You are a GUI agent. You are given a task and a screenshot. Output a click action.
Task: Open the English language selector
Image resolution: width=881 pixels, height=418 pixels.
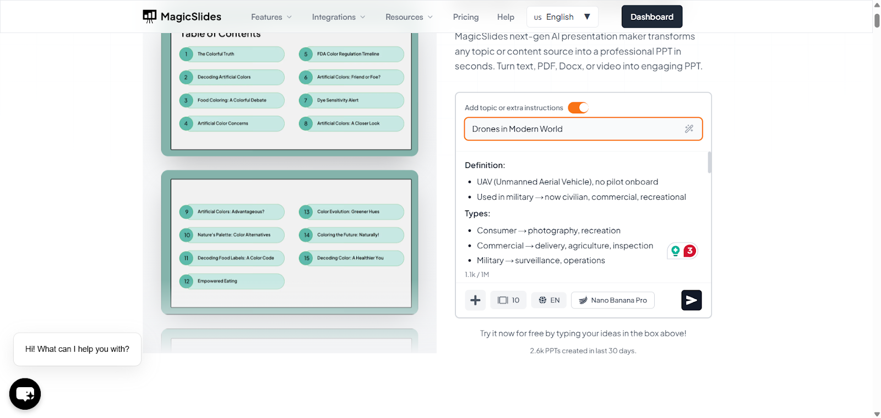(x=562, y=17)
